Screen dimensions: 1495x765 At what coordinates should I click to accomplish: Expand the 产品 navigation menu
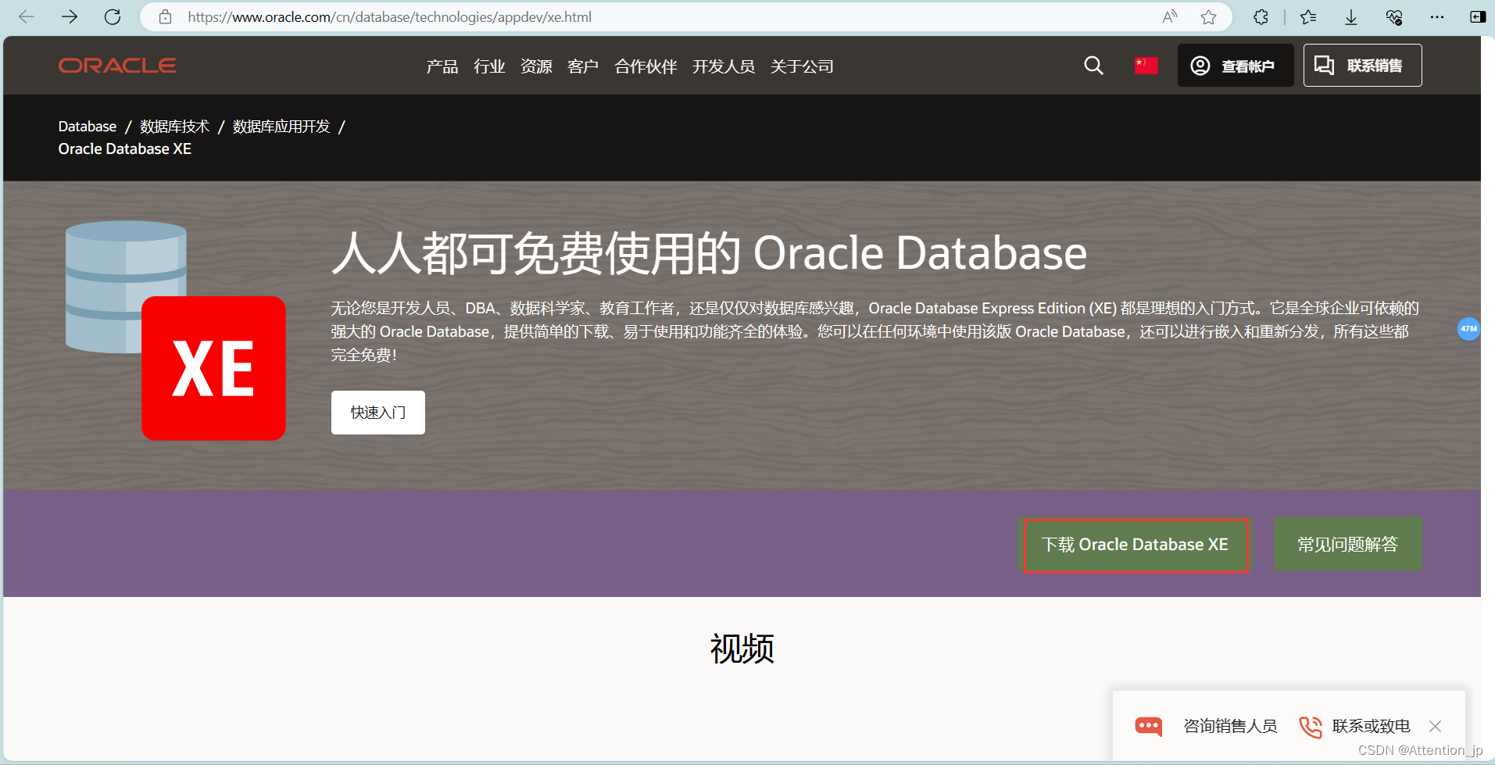(x=442, y=66)
